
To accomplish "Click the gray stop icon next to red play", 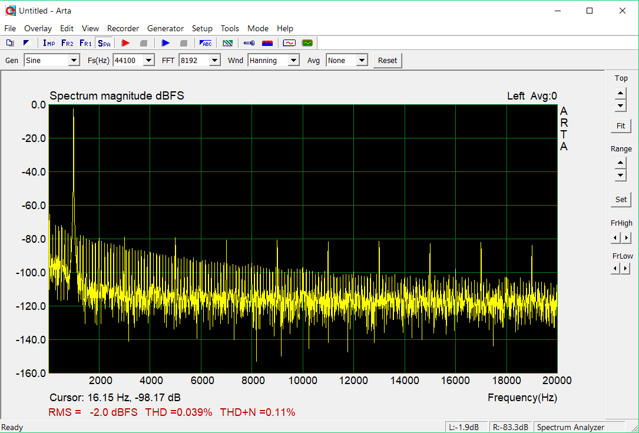I will tap(144, 43).
